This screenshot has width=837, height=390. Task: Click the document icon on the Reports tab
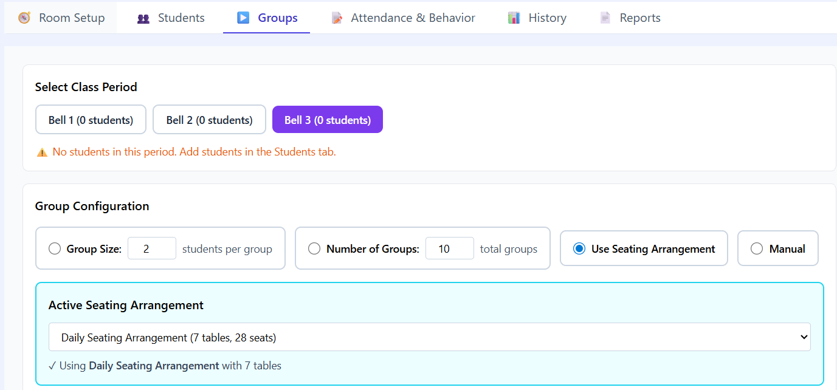pyautogui.click(x=605, y=18)
